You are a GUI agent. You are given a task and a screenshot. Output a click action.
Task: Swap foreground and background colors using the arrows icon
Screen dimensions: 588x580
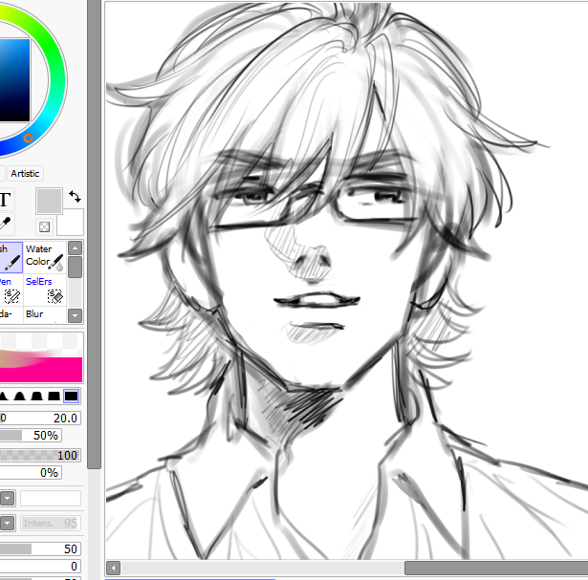[75, 196]
